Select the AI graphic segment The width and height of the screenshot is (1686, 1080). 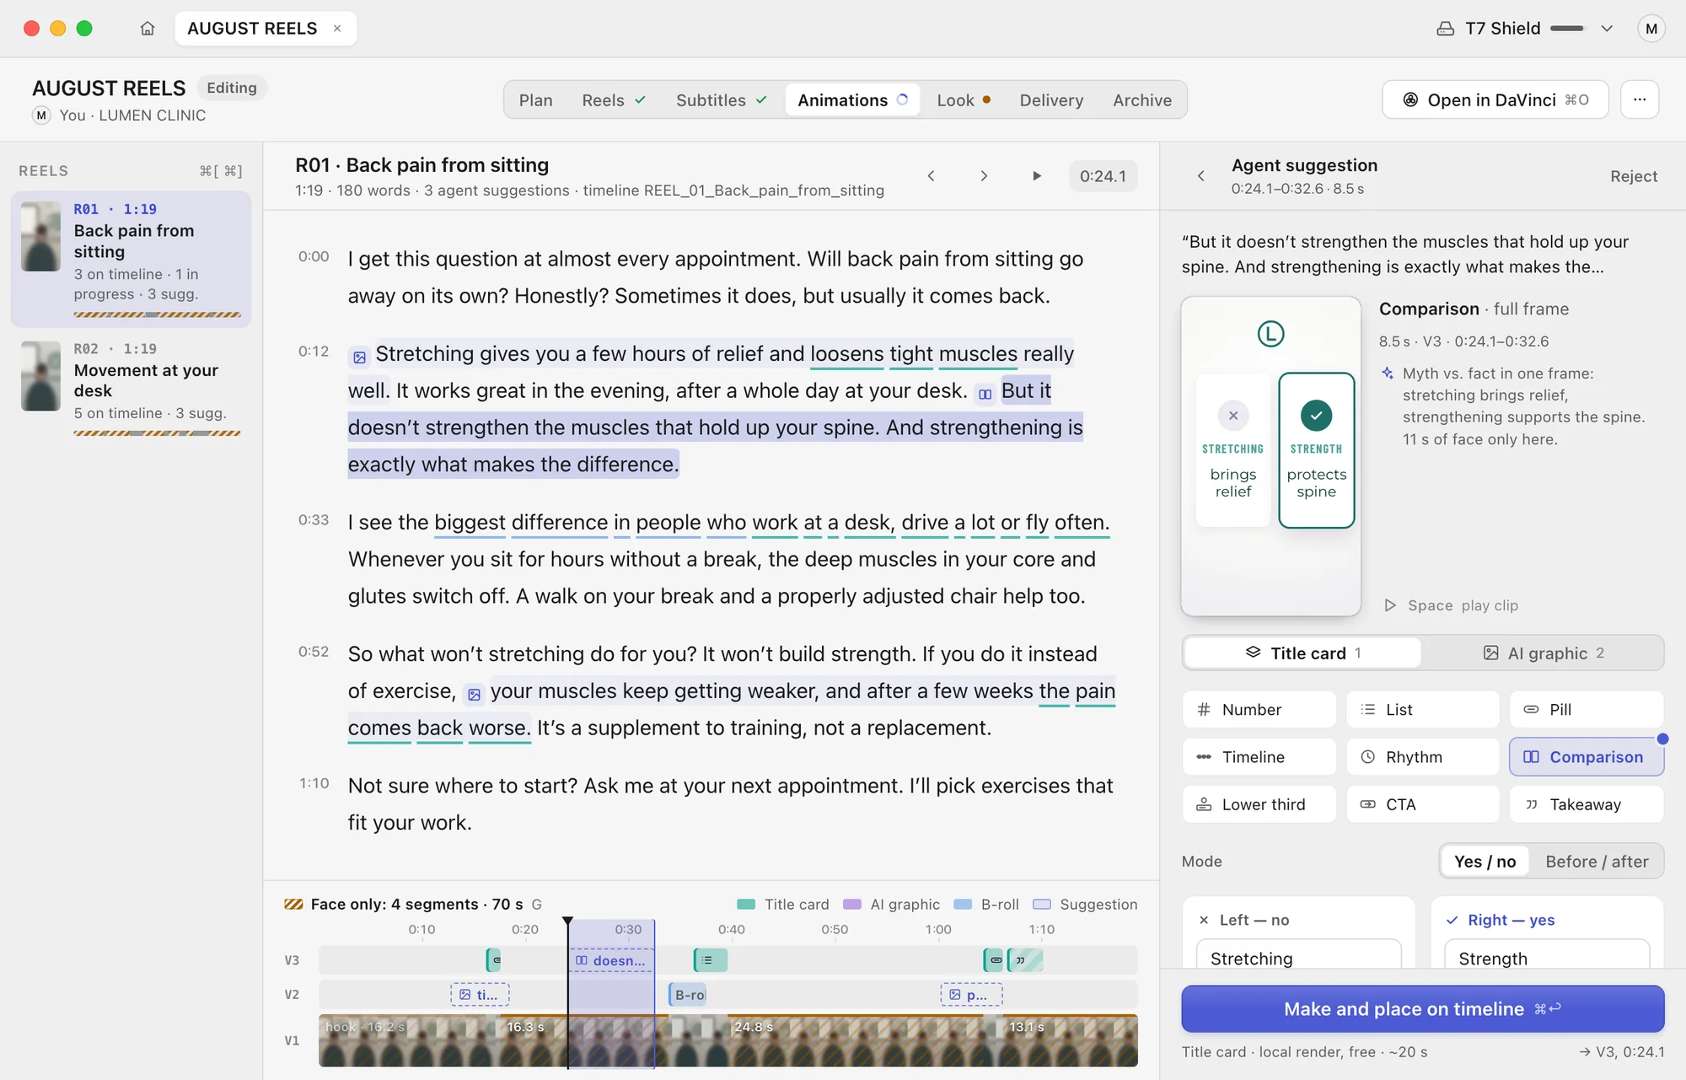tap(1543, 653)
